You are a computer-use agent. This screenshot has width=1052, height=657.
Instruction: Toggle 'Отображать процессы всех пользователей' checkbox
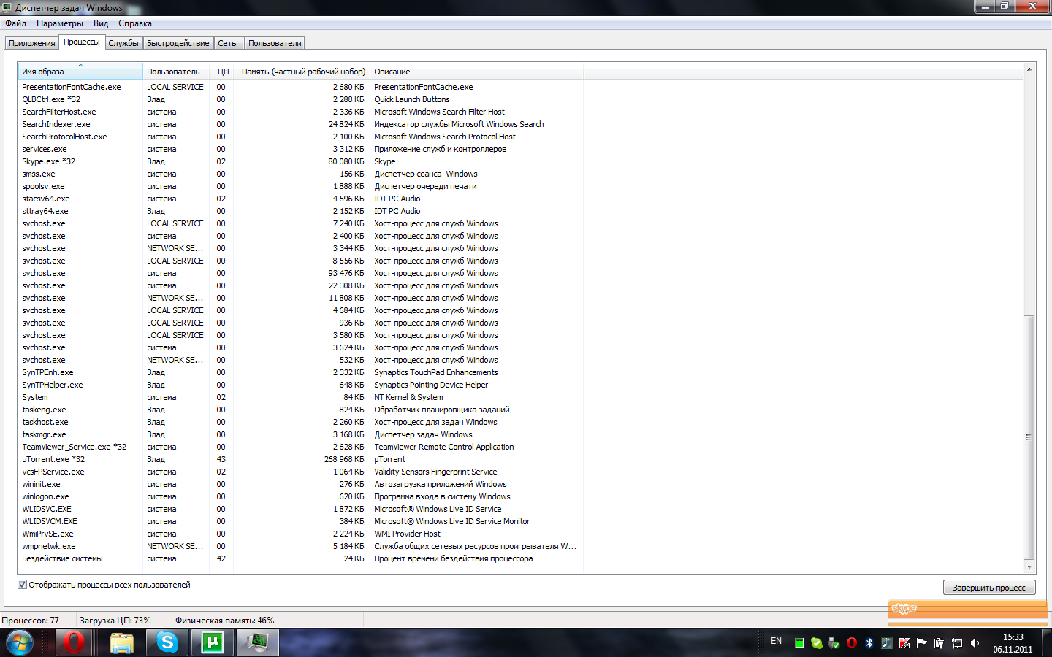click(22, 585)
